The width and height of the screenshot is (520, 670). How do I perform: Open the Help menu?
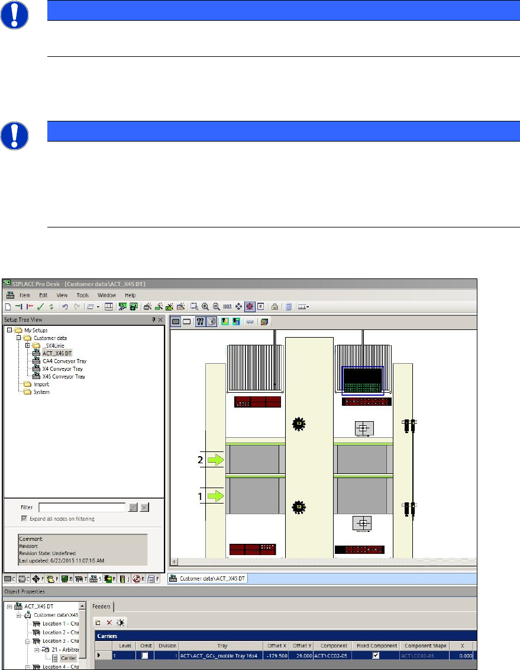[130, 295]
